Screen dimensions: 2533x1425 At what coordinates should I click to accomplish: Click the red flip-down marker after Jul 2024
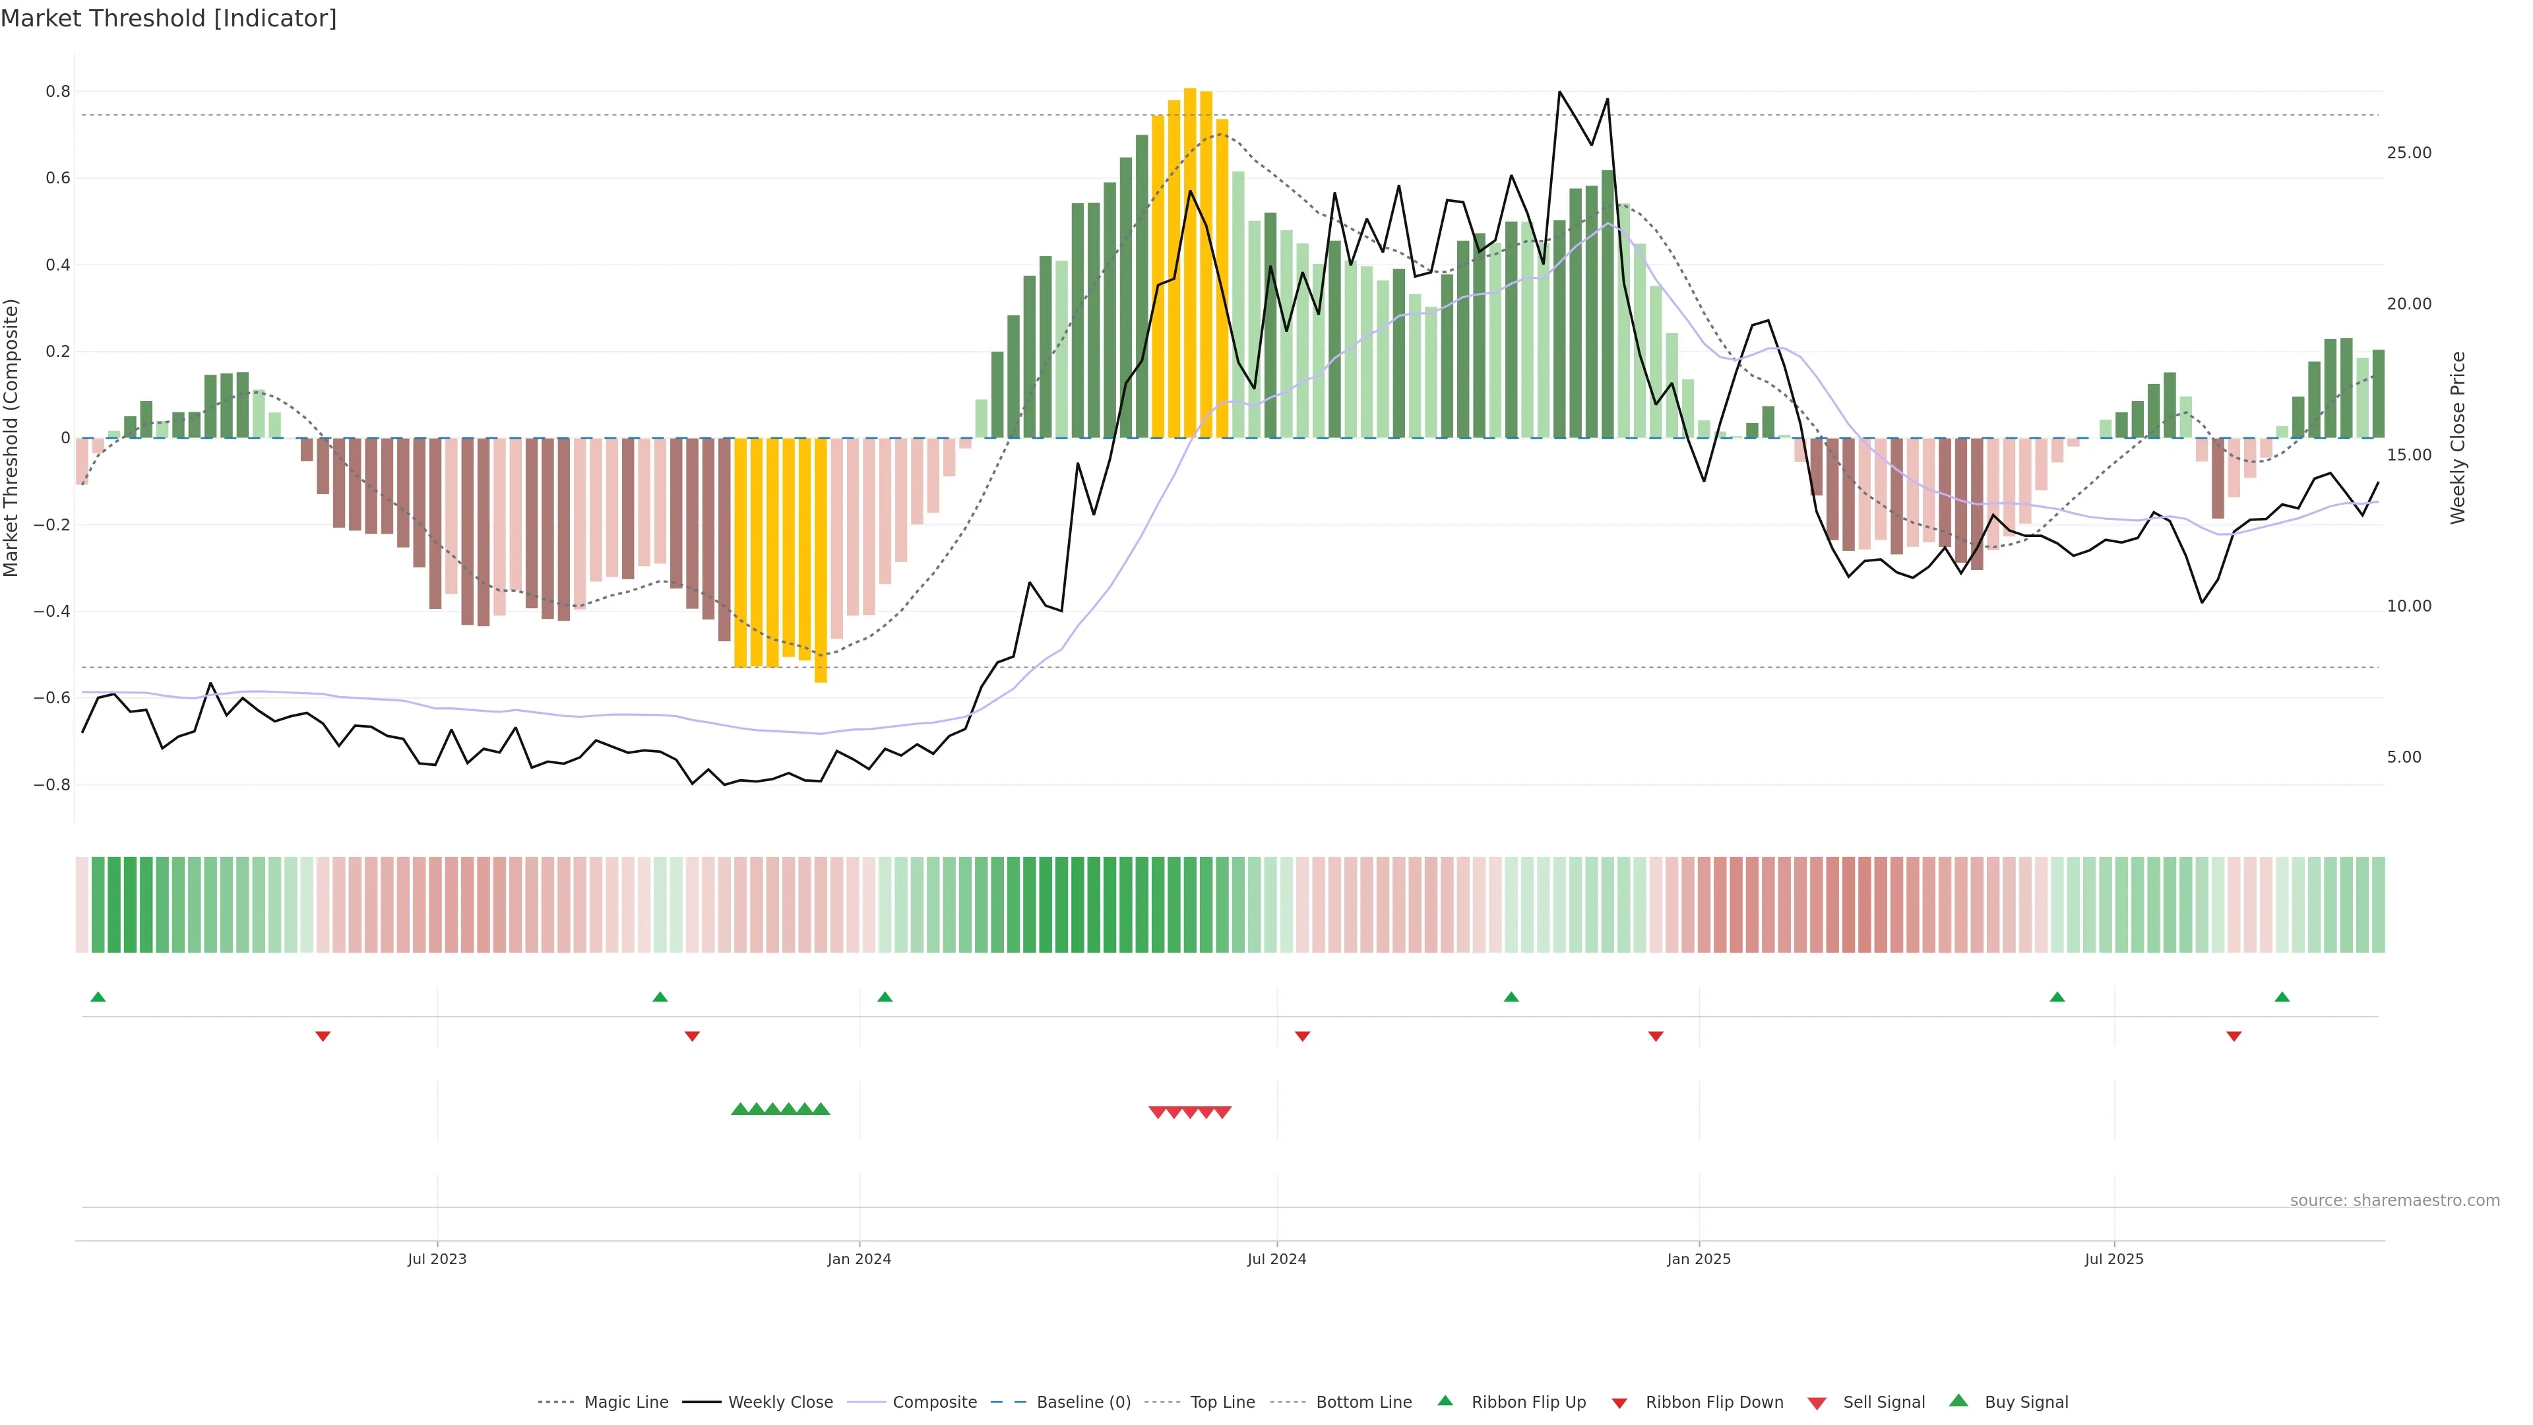(x=1302, y=1036)
